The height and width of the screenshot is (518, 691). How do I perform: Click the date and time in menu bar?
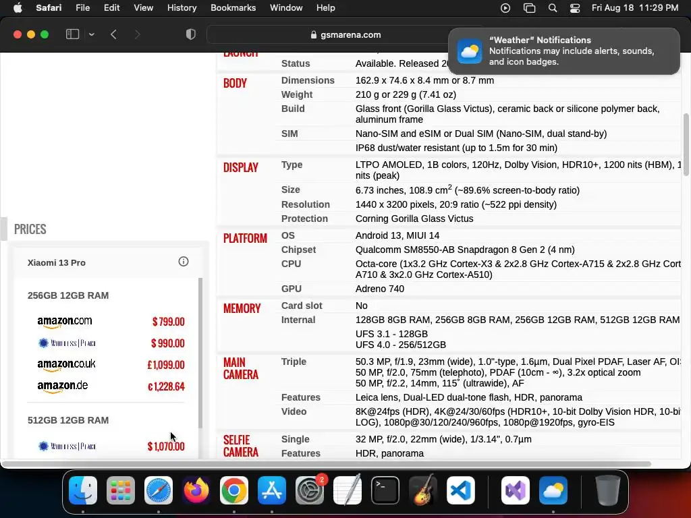(634, 8)
